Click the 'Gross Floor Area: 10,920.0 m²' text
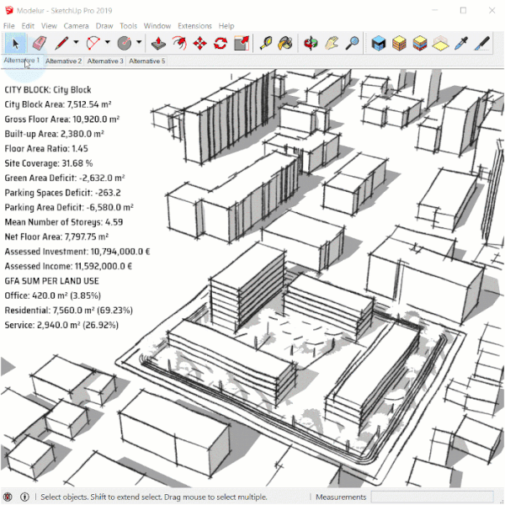505x505 pixels. [61, 120]
